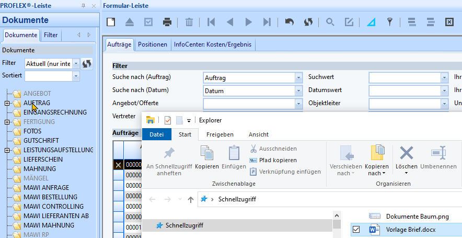462x238 pixels.
Task: Click the printer icon in the toolbar
Action: pos(167,22)
